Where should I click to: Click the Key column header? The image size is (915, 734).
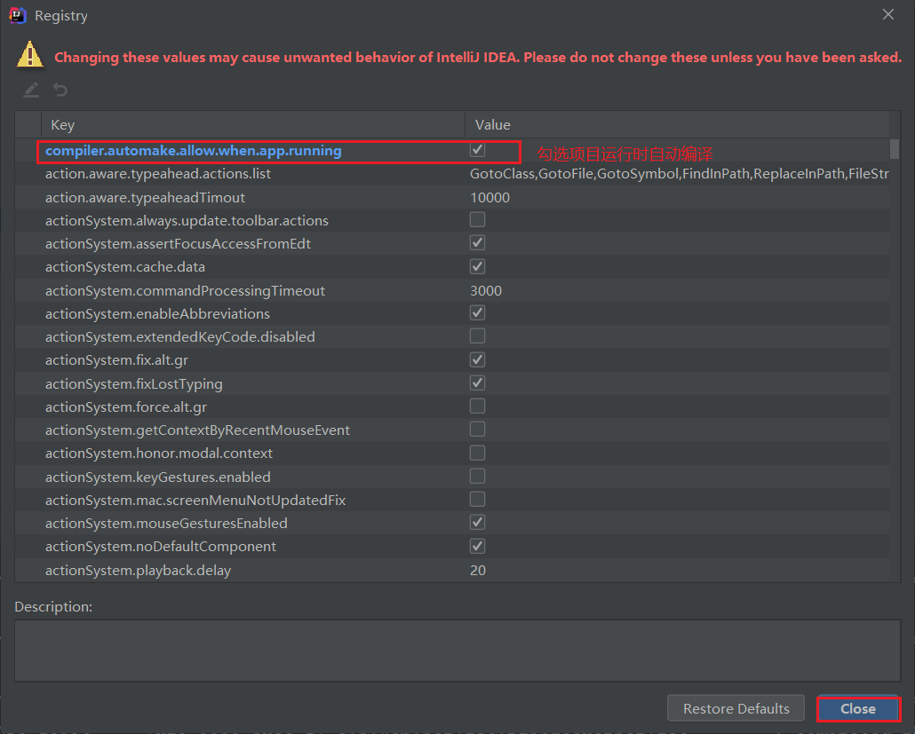pyautogui.click(x=252, y=125)
